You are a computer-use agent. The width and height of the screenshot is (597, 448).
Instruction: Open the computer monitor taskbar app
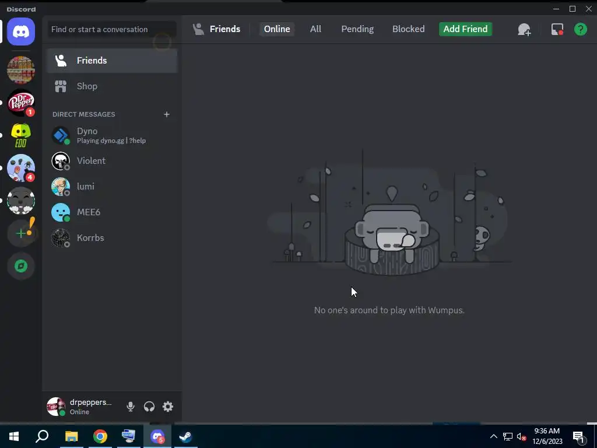click(x=129, y=436)
